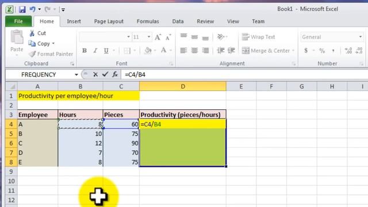Click the Save icon in quick access toolbar

point(22,9)
